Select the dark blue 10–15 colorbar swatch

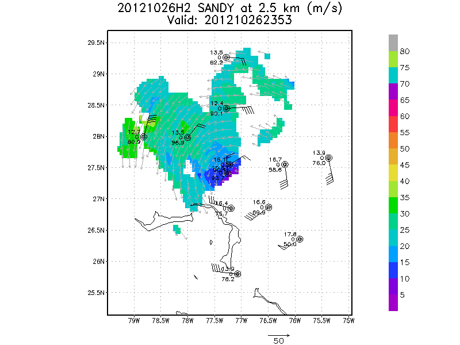[x=393, y=270]
